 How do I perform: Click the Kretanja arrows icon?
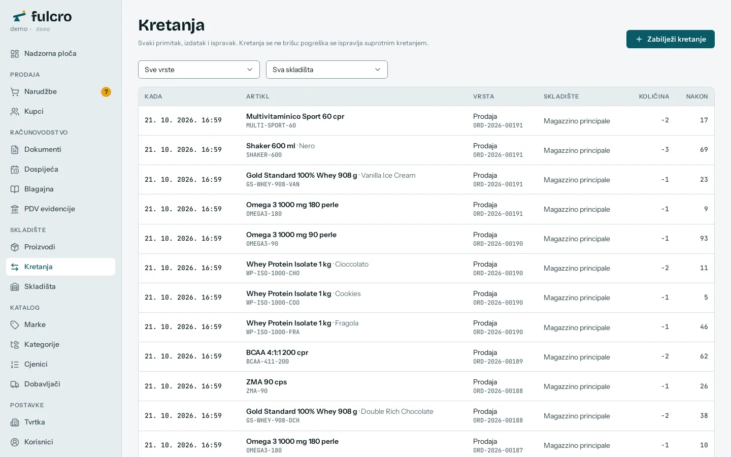point(15,267)
